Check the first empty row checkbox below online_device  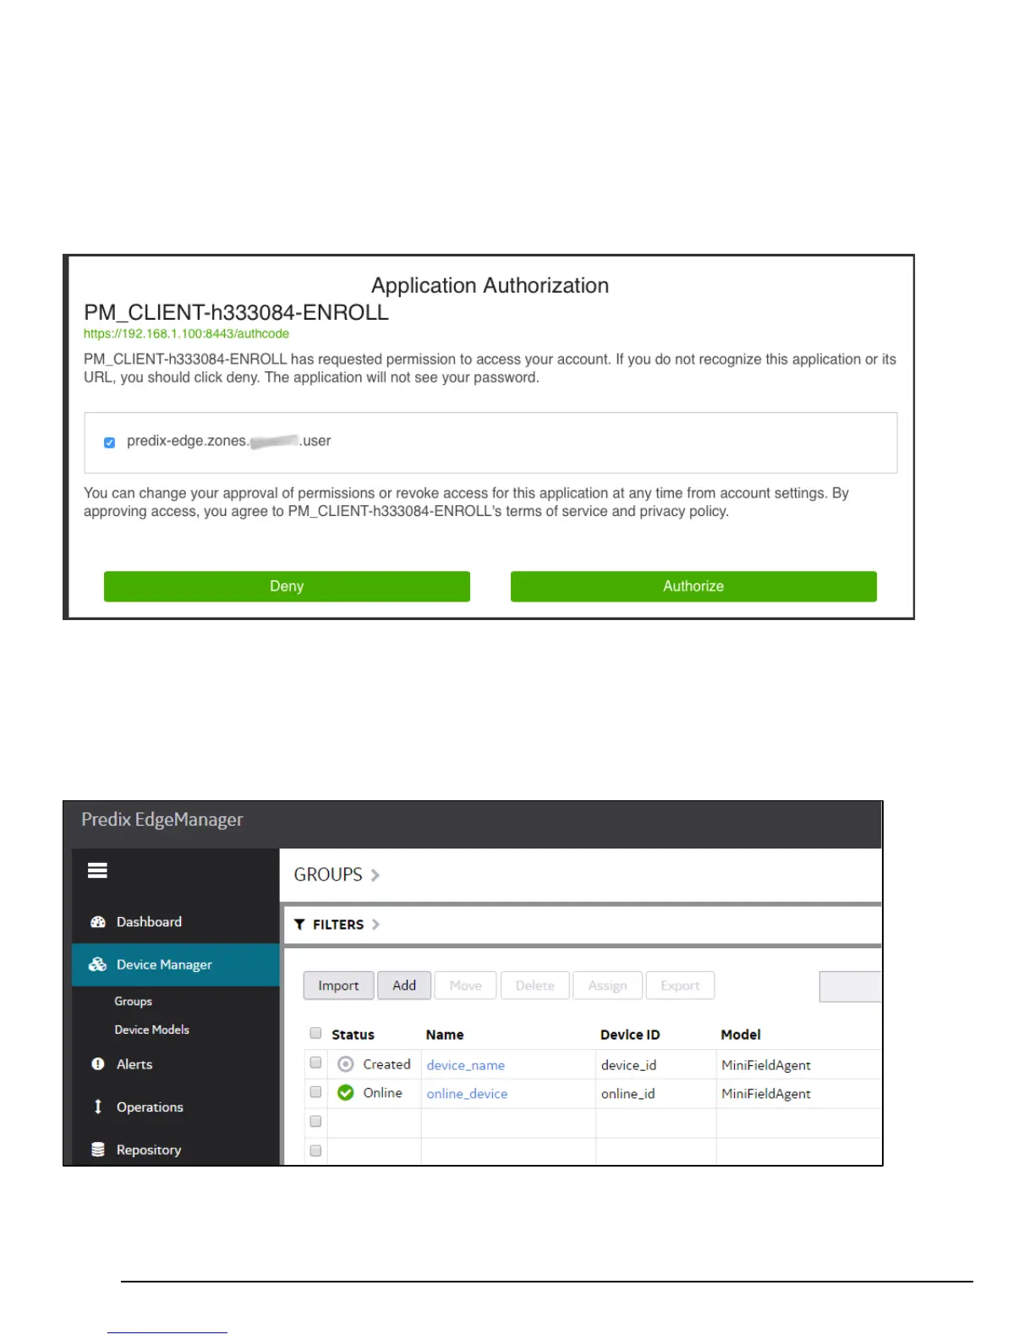(x=315, y=1122)
